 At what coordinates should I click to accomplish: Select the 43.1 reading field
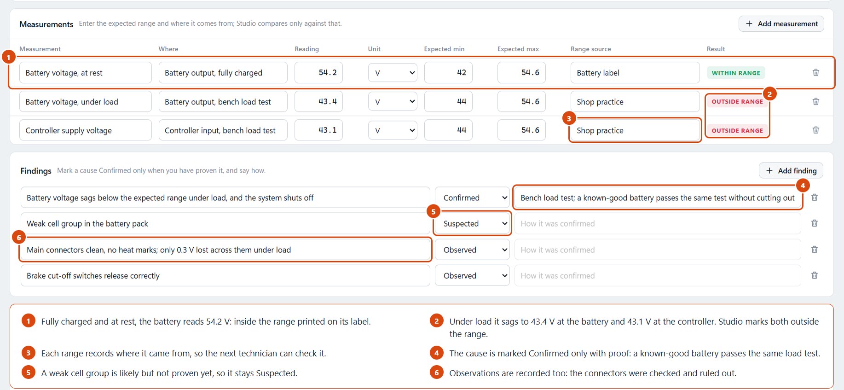319,130
